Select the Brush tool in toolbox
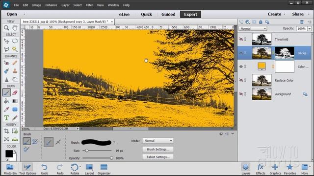This screenshot has width=314, height=176. [6, 92]
